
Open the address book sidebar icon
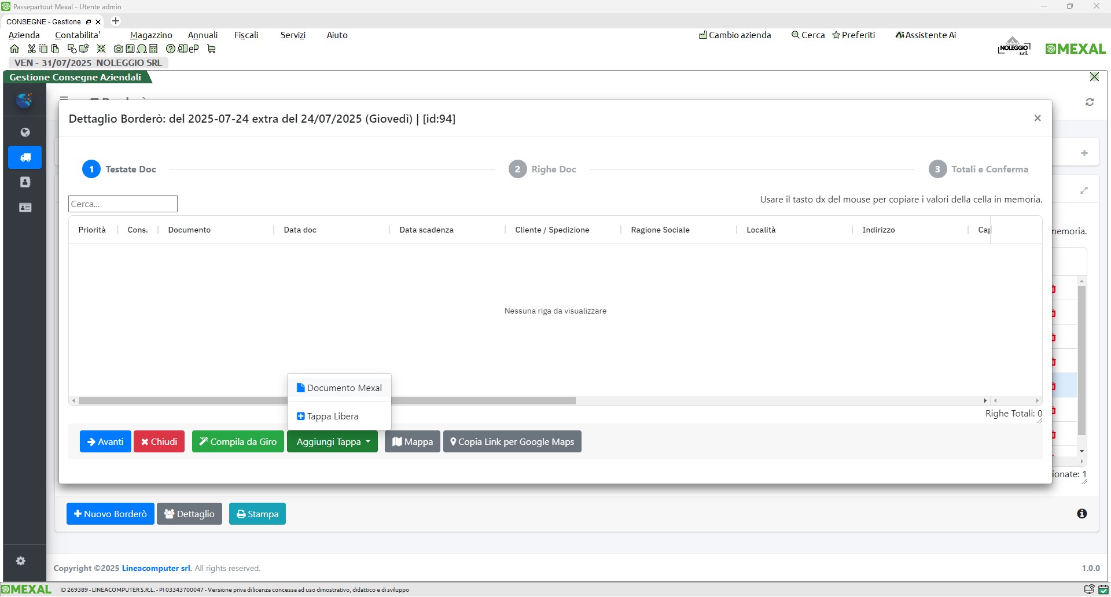(x=25, y=182)
